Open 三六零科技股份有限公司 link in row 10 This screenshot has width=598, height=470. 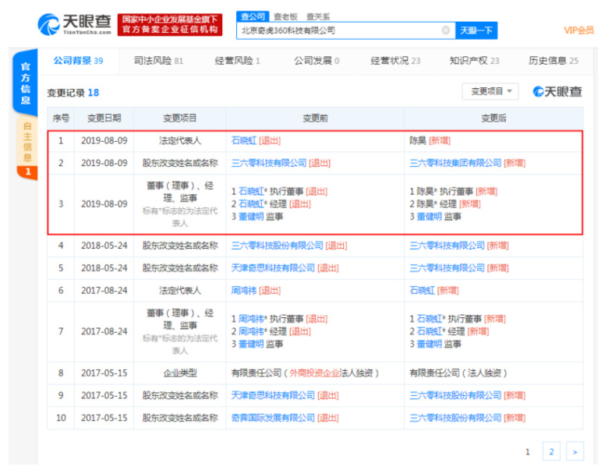(x=455, y=418)
